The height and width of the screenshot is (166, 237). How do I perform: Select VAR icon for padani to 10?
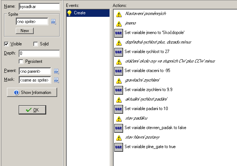tap(119, 109)
